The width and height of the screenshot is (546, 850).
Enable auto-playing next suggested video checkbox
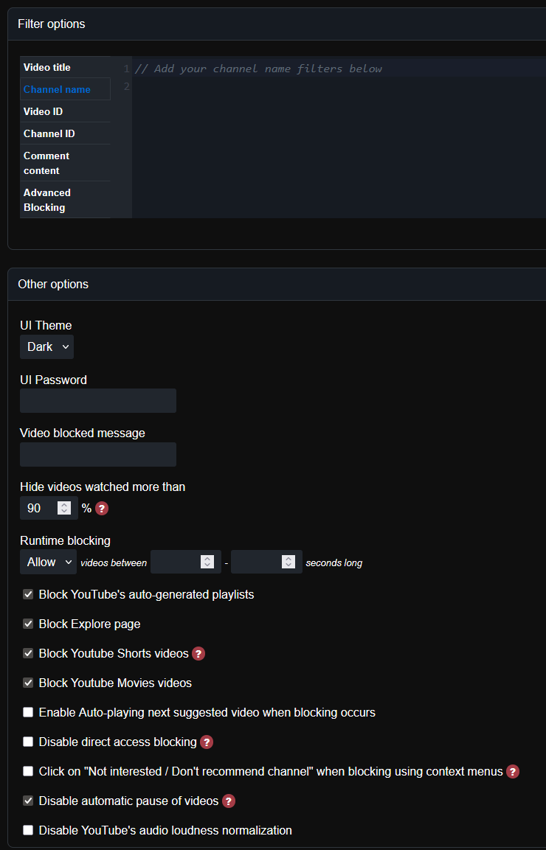pyautogui.click(x=28, y=712)
